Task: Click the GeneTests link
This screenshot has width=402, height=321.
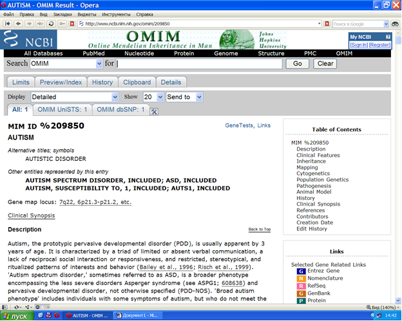Action: point(239,125)
